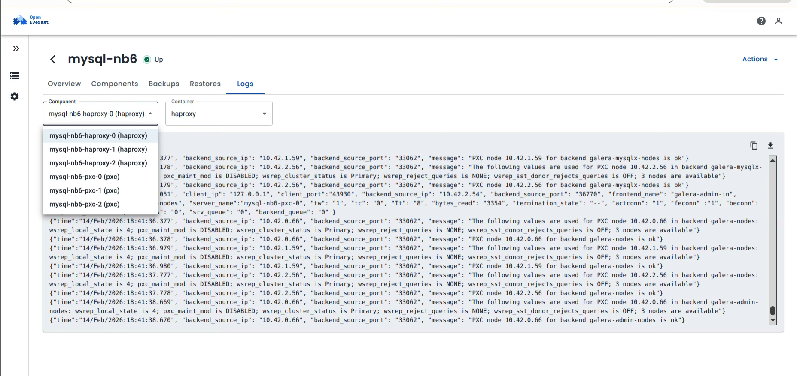Expand the Container haproxy dropdown
797x376 pixels.
tap(264, 114)
